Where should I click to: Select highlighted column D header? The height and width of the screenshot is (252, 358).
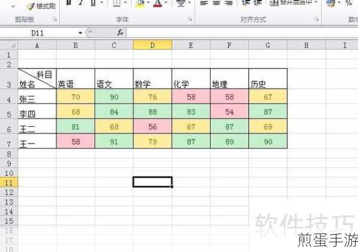click(153, 45)
